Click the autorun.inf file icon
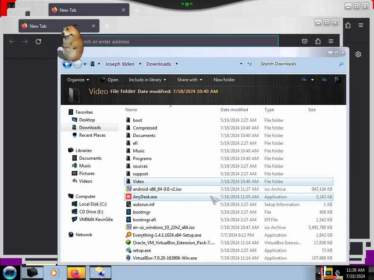 (x=128, y=204)
